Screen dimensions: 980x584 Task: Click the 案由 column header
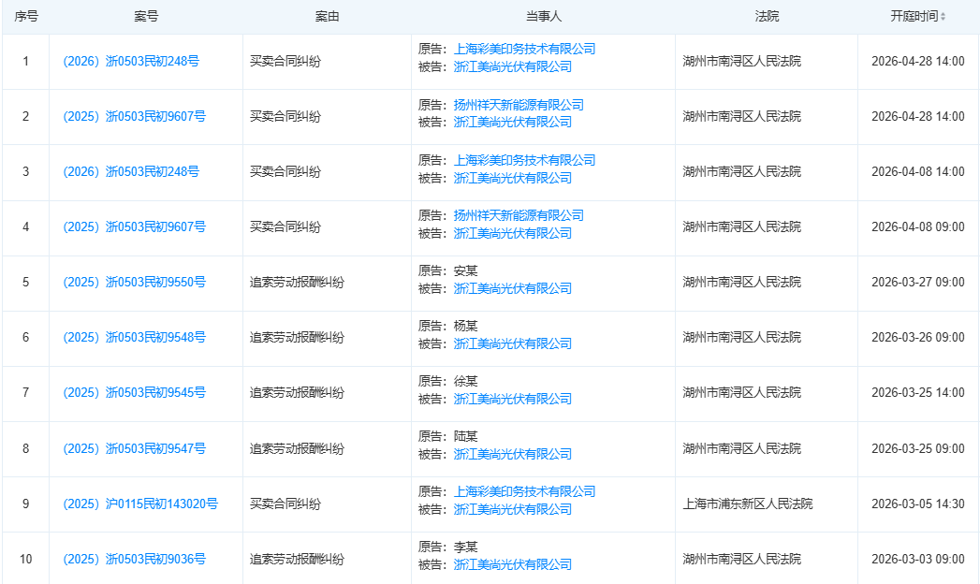pos(327,16)
